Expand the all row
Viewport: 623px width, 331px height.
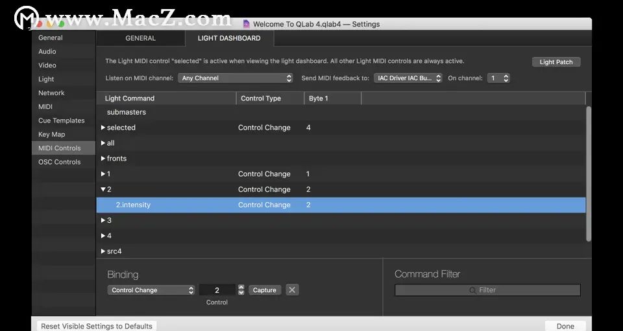pyautogui.click(x=103, y=143)
